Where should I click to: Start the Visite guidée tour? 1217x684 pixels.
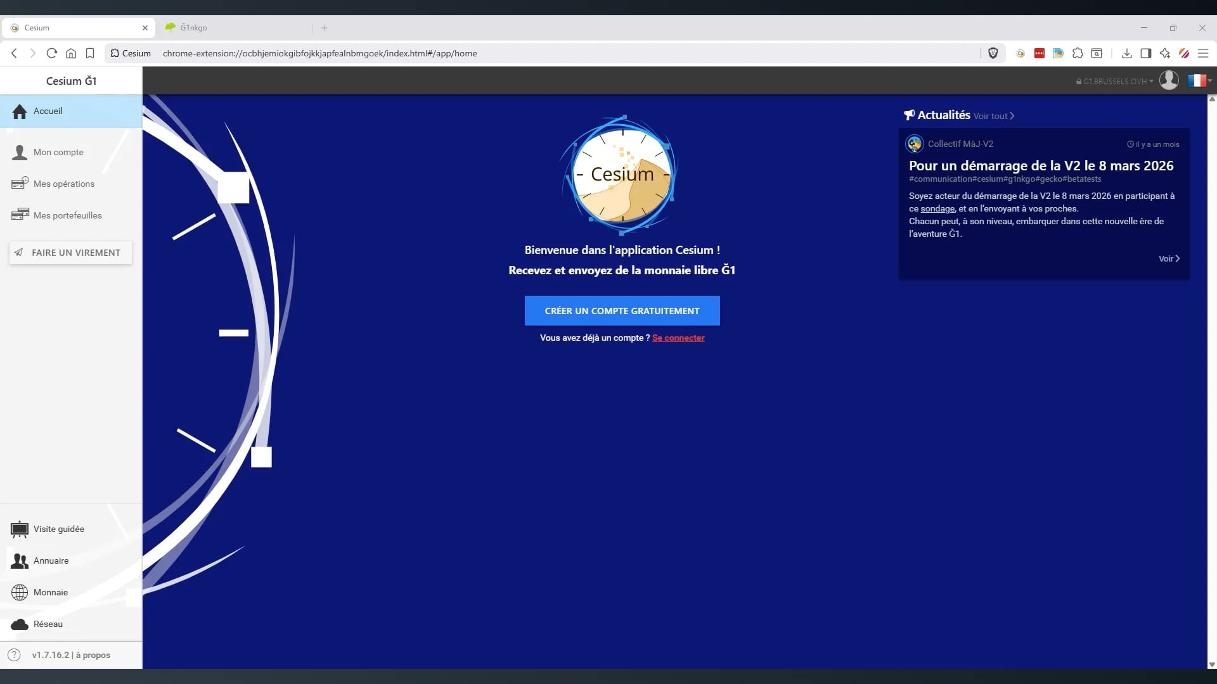click(x=58, y=529)
